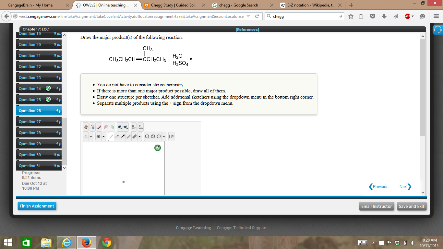The height and width of the screenshot is (249, 443).
Task: Select completed Question 25
Action: [x=39, y=100]
